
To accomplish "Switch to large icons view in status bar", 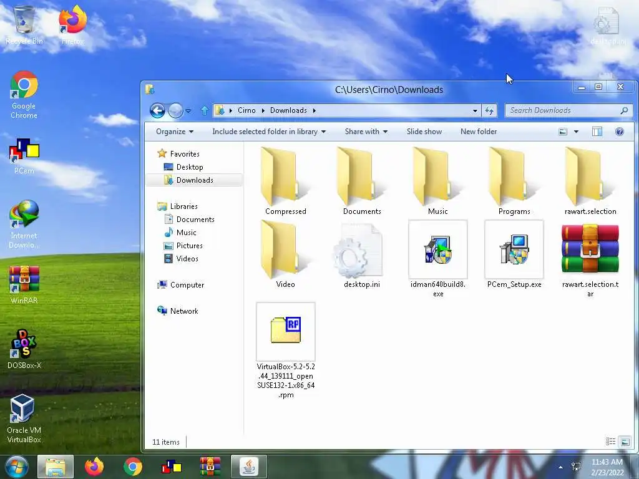I will click(625, 442).
